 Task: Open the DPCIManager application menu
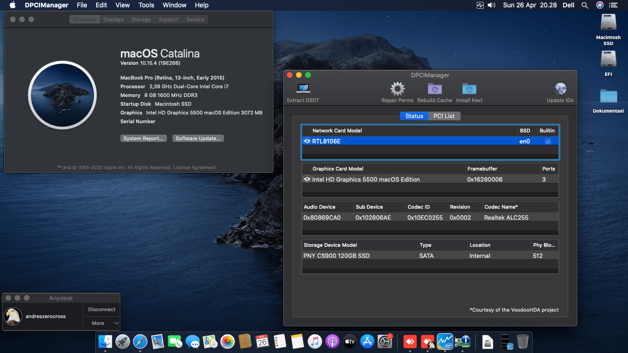tap(46, 5)
